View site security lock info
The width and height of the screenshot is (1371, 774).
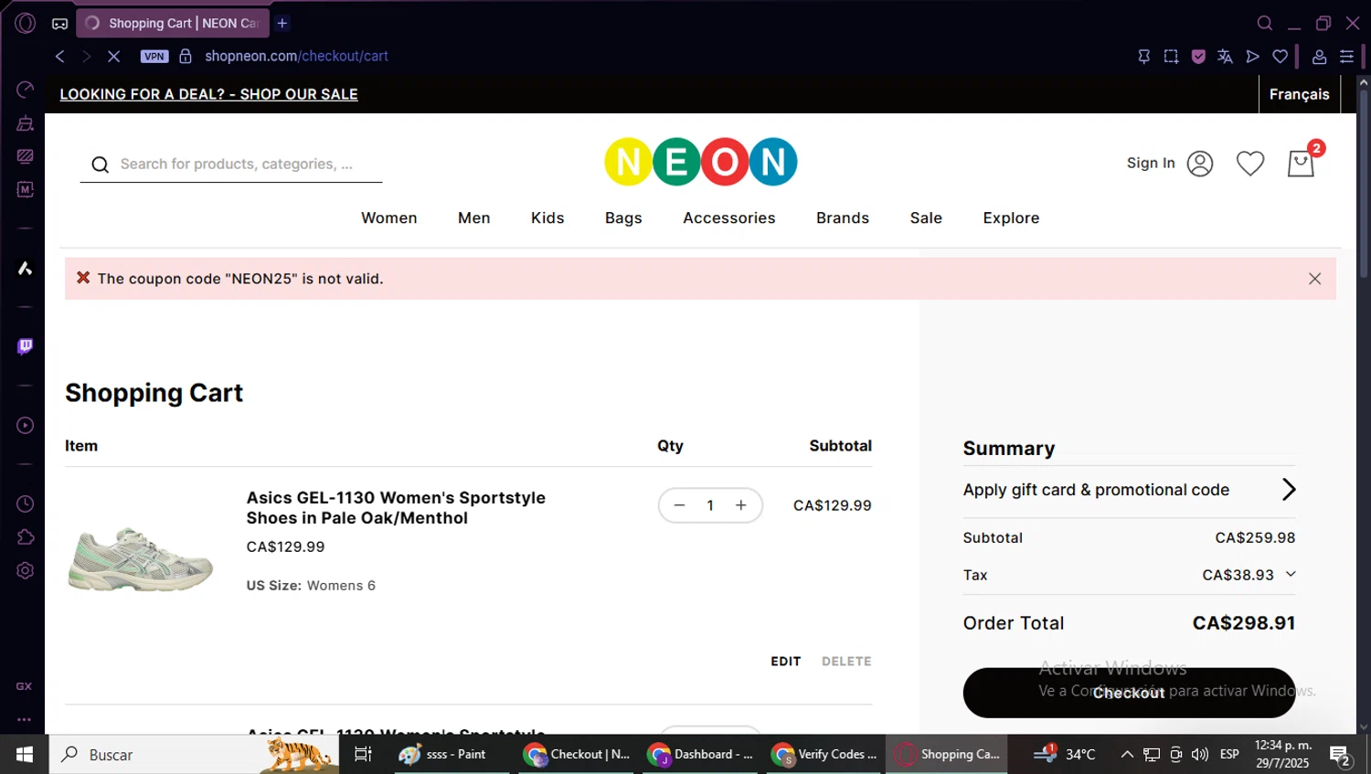click(186, 56)
